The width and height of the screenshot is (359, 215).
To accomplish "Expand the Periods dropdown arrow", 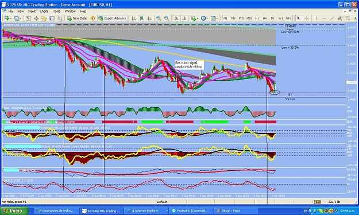I will [207, 18].
